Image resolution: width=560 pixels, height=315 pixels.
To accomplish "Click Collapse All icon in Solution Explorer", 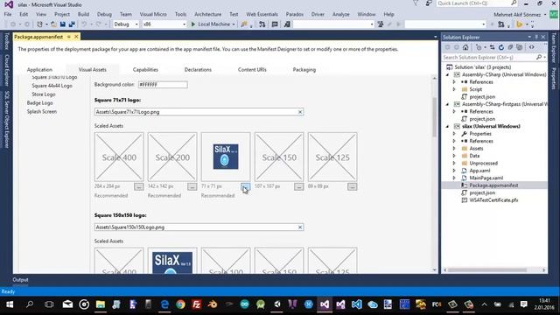I will click(510, 47).
